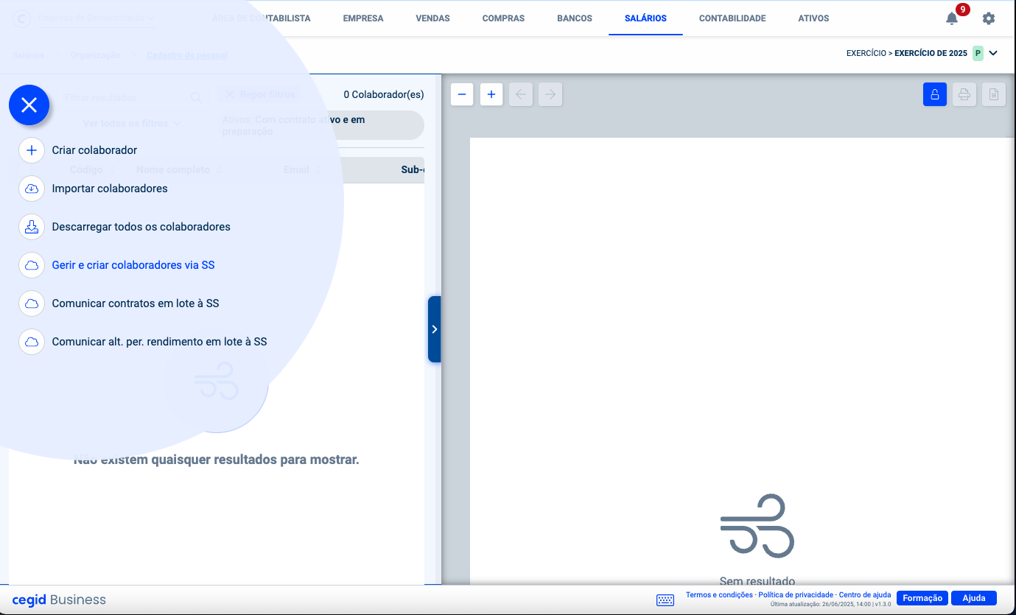
Task: Open the Compras tab
Action: 503,18
